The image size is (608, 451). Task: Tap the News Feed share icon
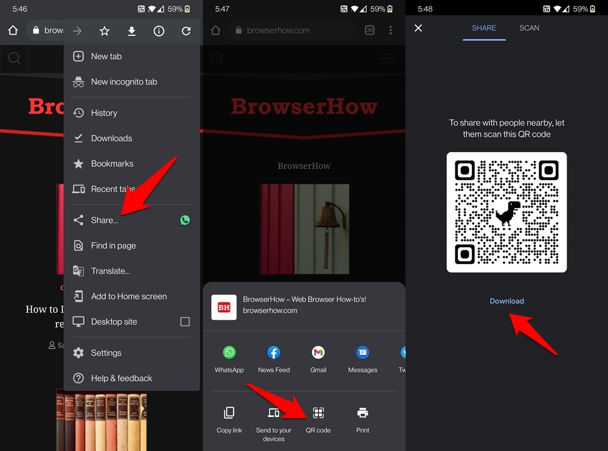click(x=274, y=352)
